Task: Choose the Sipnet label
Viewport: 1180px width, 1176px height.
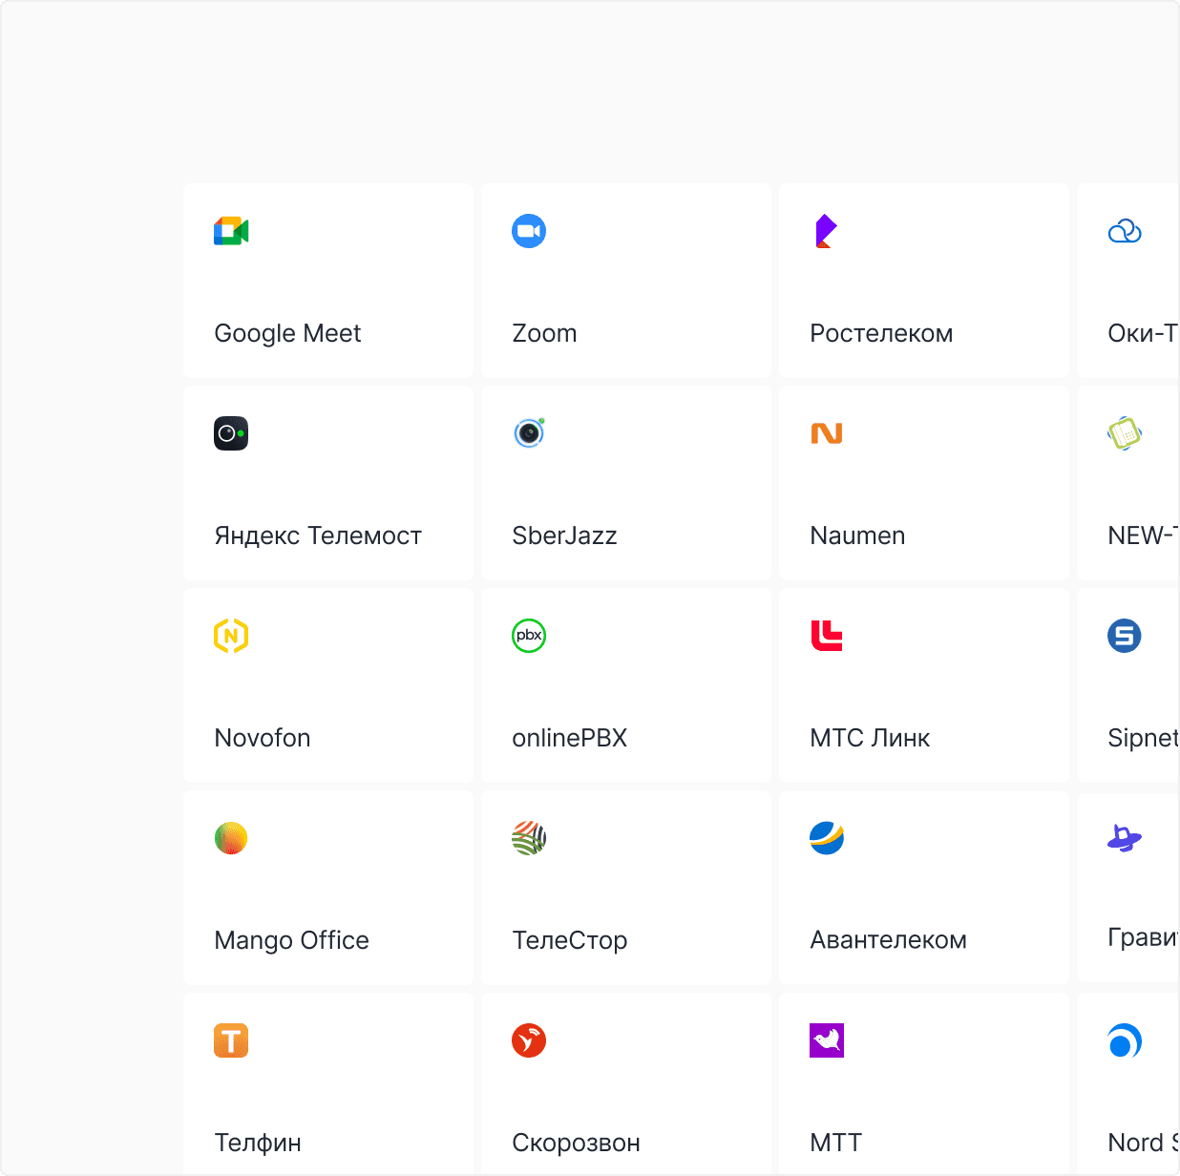Action: (x=1143, y=738)
